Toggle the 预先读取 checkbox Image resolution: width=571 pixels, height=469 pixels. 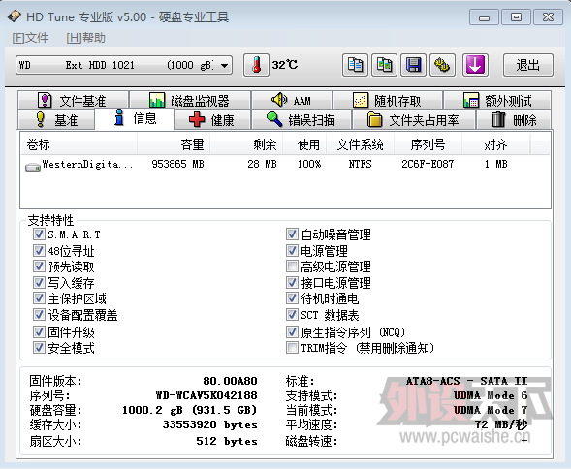click(x=39, y=266)
